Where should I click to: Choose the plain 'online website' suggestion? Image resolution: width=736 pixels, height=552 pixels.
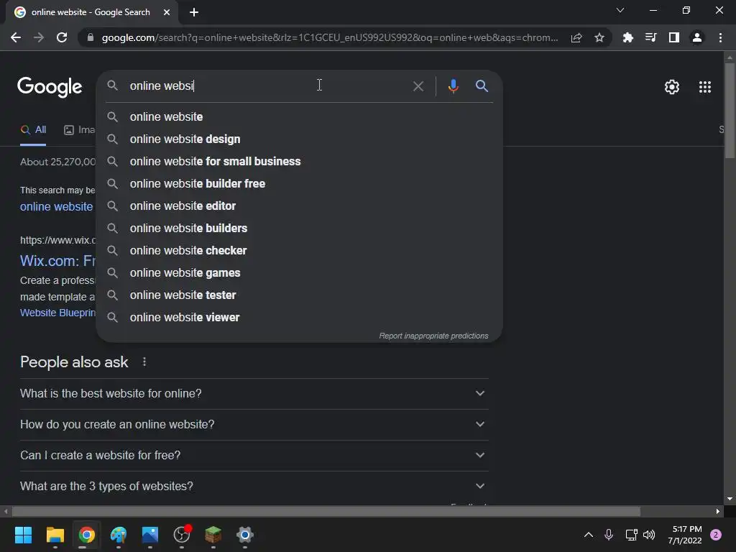point(300,117)
